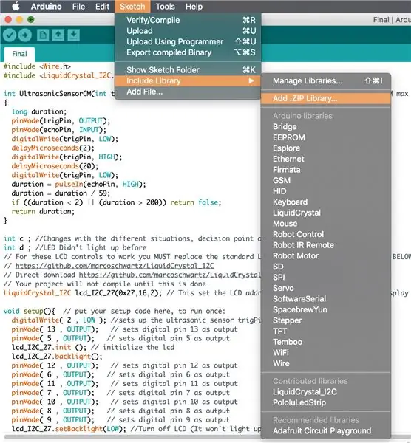Click the horizontal scrollbar at editor bottom
The height and width of the screenshot is (443, 411).
click(x=133, y=437)
